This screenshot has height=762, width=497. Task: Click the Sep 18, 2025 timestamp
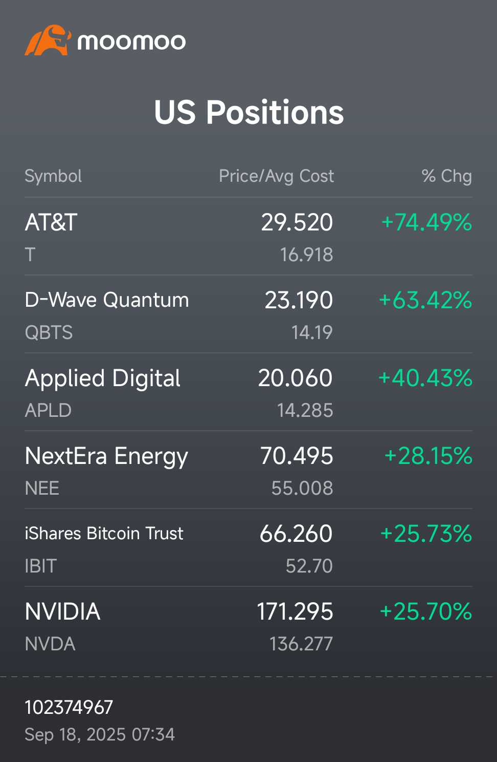click(x=100, y=735)
